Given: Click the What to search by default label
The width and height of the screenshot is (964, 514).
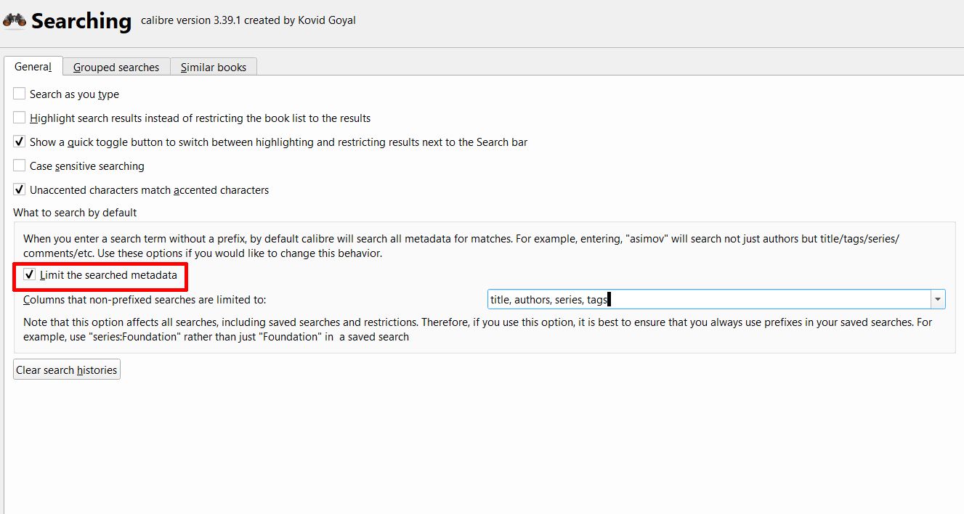Looking at the screenshot, I should click(75, 213).
